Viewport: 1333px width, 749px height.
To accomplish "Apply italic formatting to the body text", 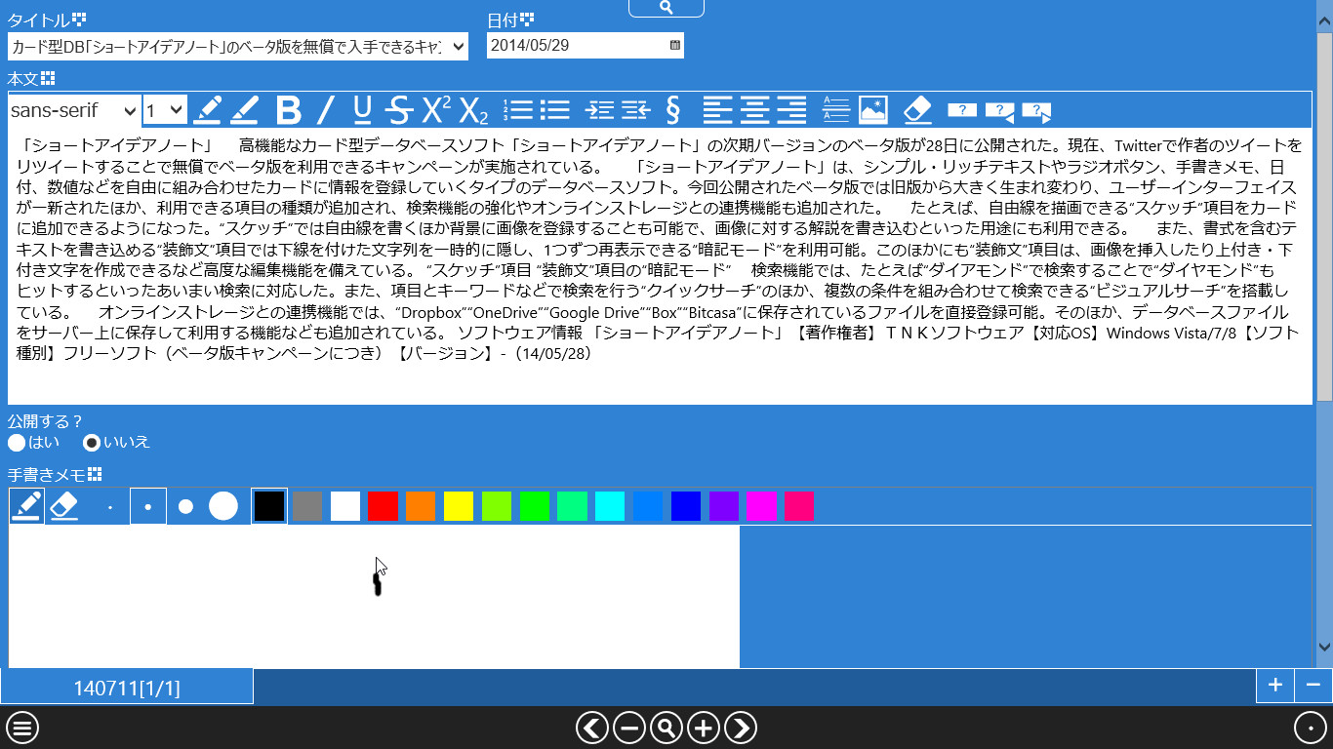I will click(326, 109).
